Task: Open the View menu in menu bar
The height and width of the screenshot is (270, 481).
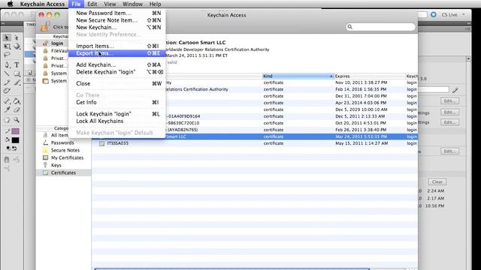Action: pos(110,4)
